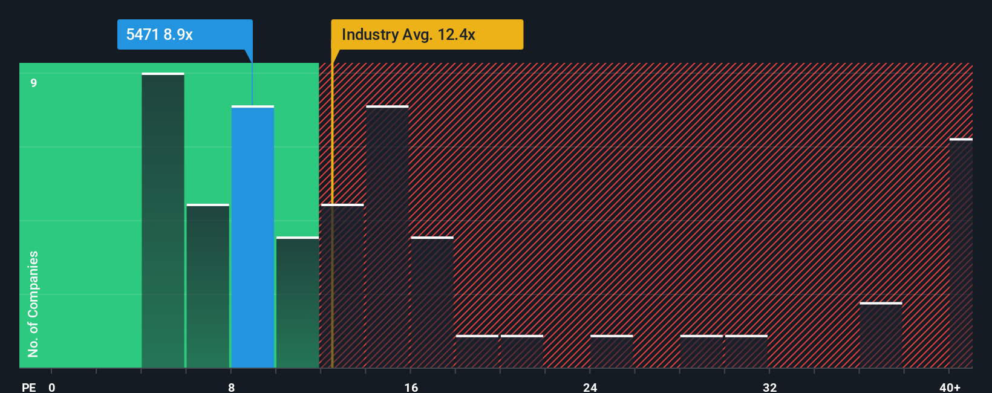Click the x-axis label 8
The height and width of the screenshot is (393, 992).
pyautogui.click(x=231, y=387)
